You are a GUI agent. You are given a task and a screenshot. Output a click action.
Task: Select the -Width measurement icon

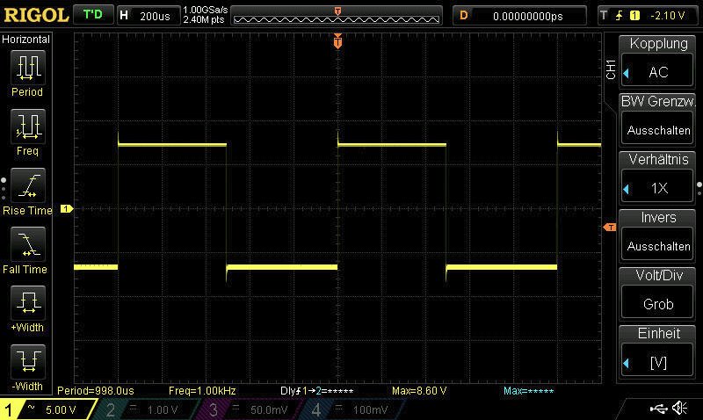pos(28,361)
